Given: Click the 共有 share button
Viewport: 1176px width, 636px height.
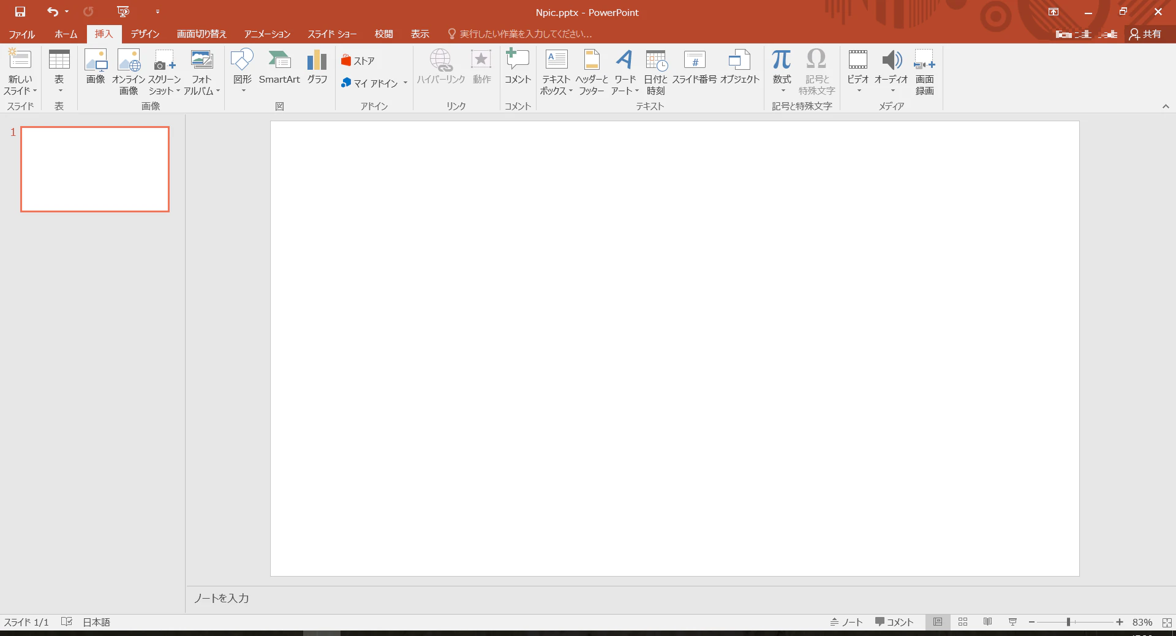Looking at the screenshot, I should pos(1145,34).
